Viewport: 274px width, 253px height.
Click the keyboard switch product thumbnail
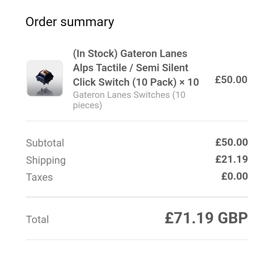coord(45,78)
